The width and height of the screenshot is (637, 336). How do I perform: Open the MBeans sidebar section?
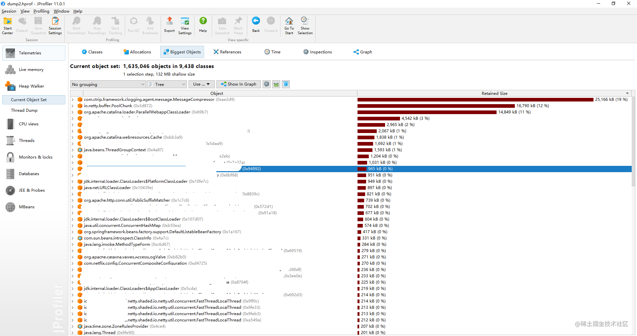[x=34, y=207]
